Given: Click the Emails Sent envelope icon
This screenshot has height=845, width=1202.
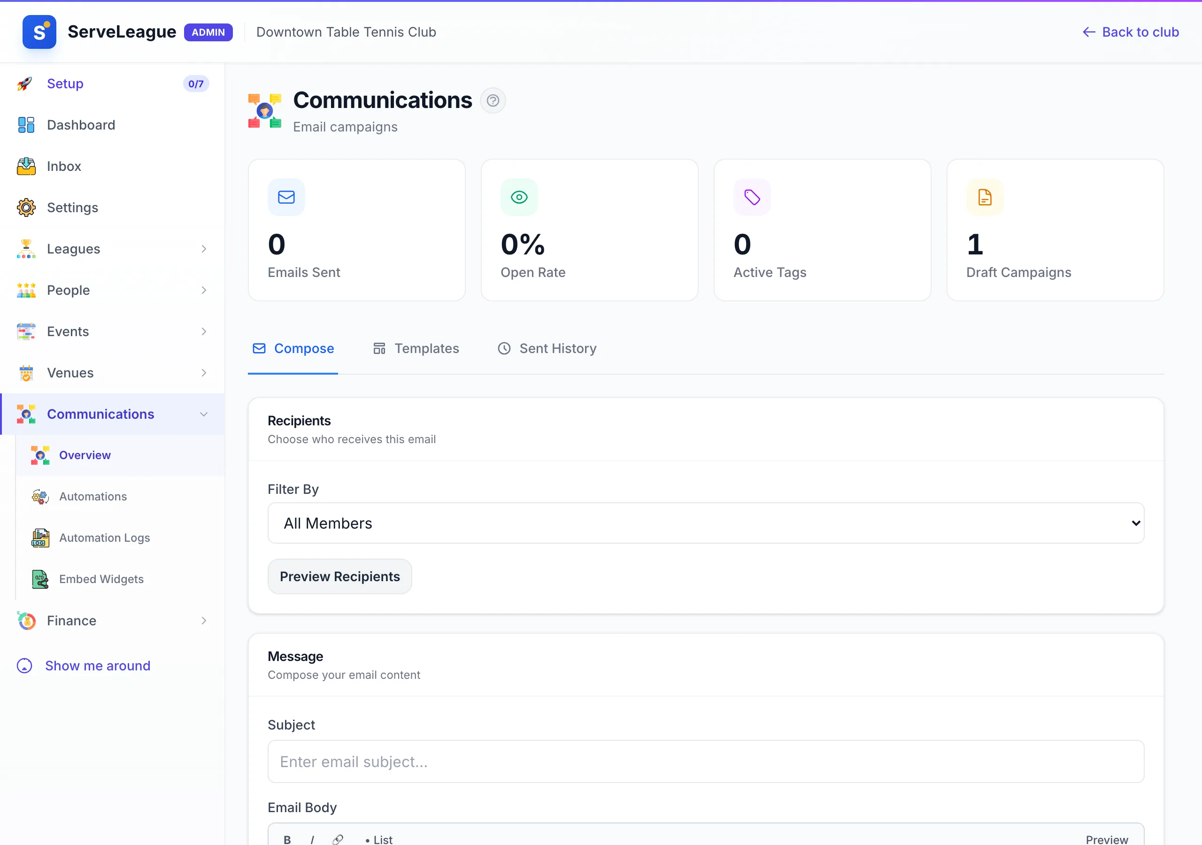Looking at the screenshot, I should click(x=286, y=197).
